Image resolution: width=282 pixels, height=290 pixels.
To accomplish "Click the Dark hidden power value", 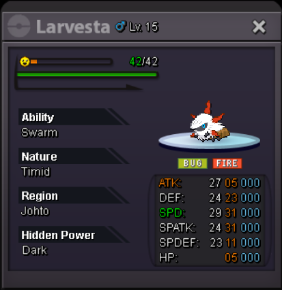I will tap(35, 251).
